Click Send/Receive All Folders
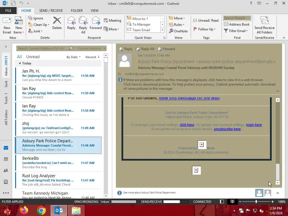288x216 pixels. coord(264,25)
